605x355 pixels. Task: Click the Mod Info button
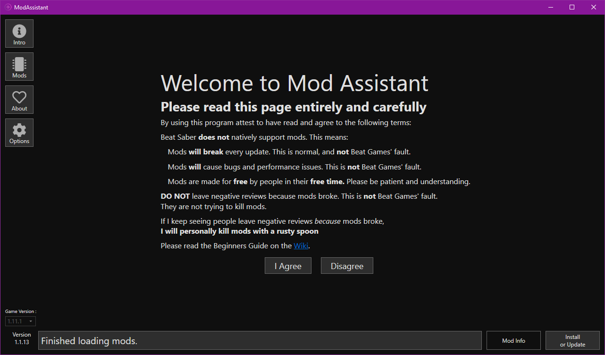[x=513, y=340]
